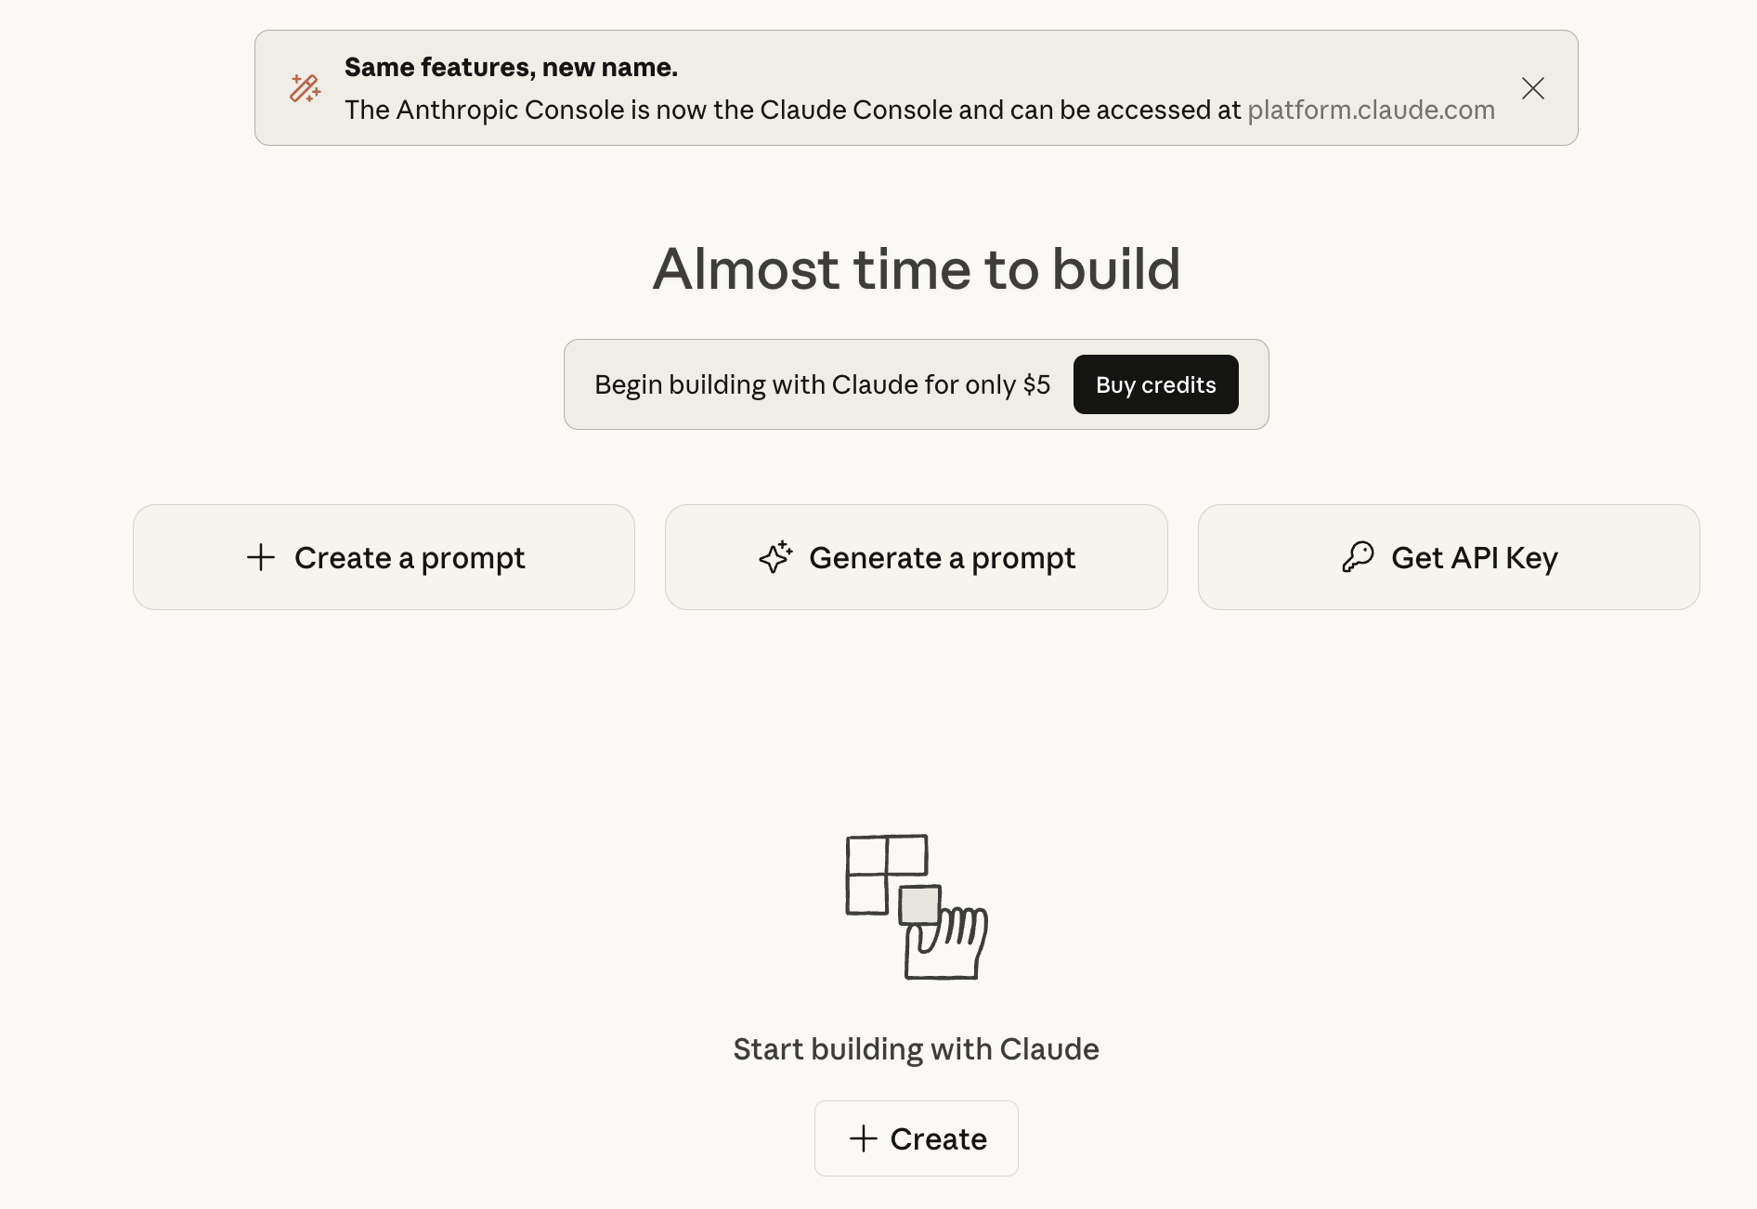Click the 'Begin building with Claude for only $5' text
The image size is (1757, 1209).
tap(822, 384)
